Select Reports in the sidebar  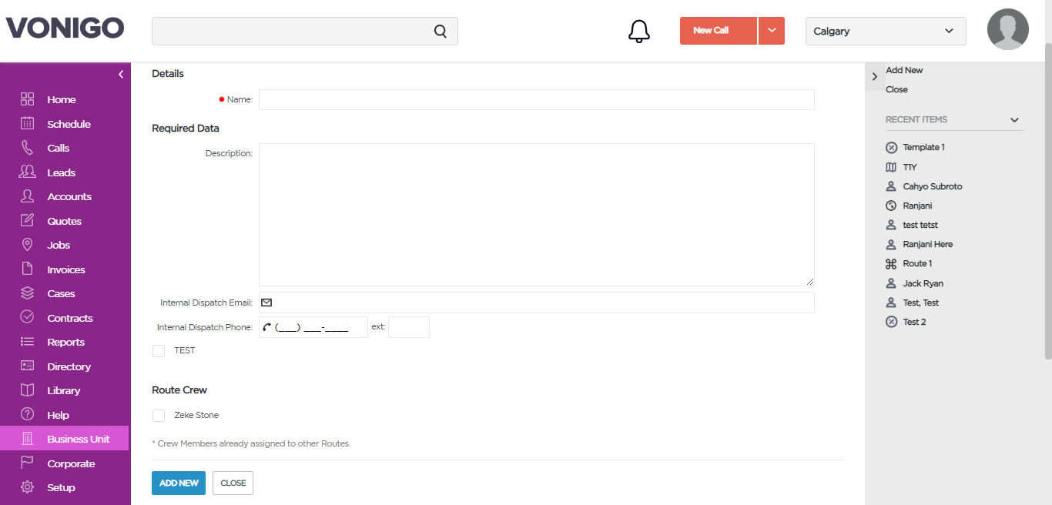pyautogui.click(x=65, y=342)
